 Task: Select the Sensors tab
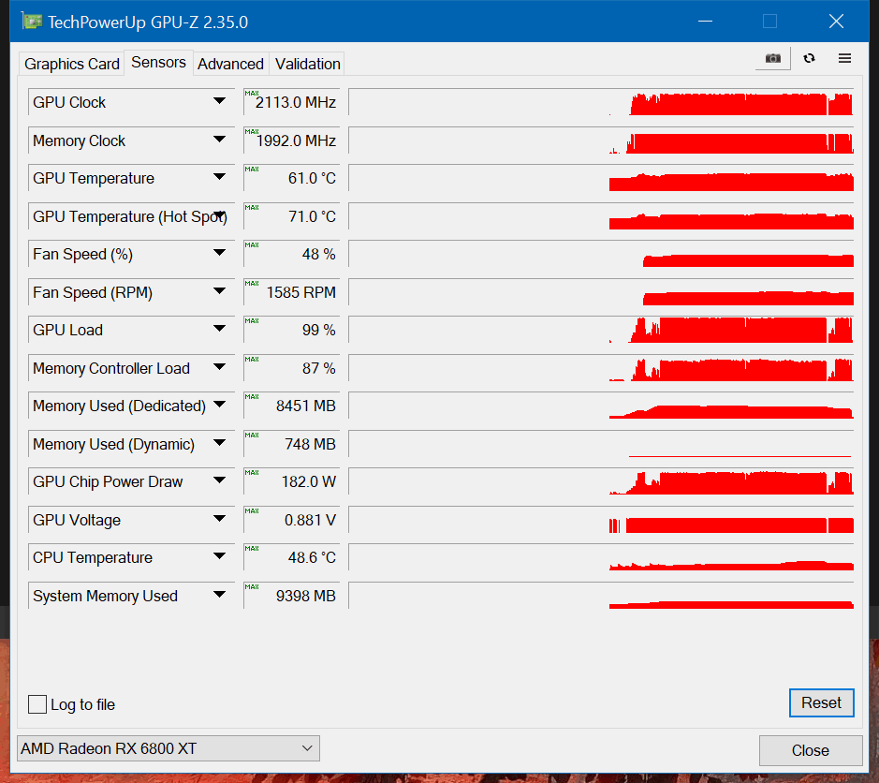[x=158, y=62]
